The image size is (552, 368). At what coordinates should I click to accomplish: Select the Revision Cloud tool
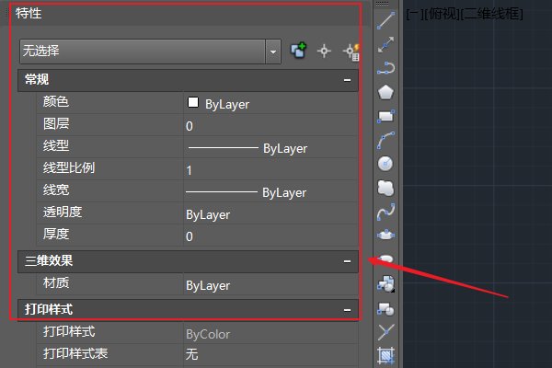coord(385,188)
